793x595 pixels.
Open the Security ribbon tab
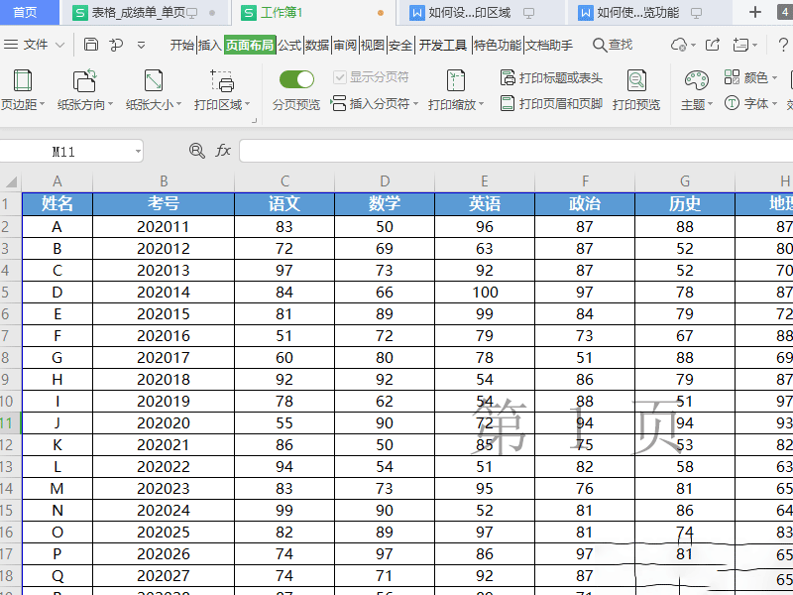click(x=400, y=45)
